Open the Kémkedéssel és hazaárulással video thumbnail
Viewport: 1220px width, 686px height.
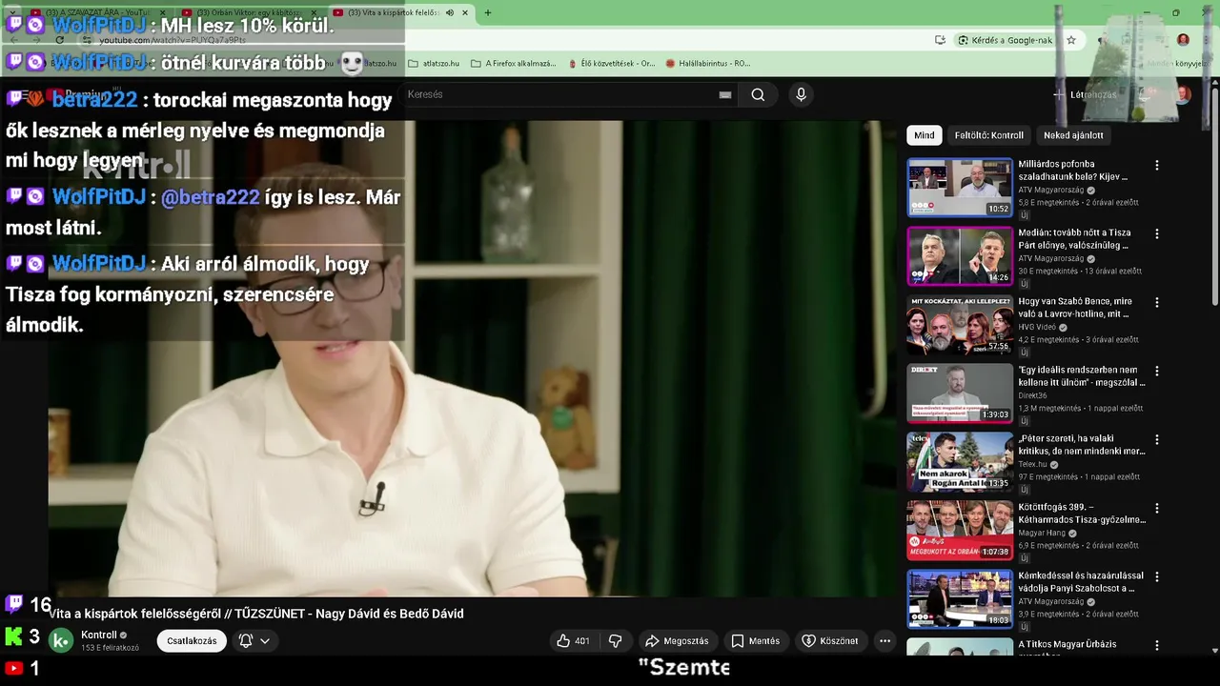click(x=960, y=599)
